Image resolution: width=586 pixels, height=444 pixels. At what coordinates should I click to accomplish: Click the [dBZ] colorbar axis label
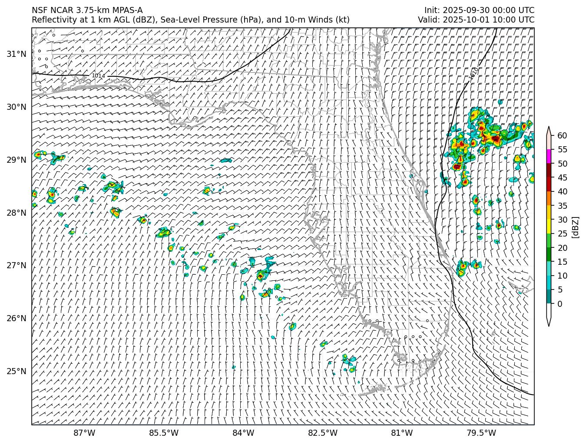(575, 227)
